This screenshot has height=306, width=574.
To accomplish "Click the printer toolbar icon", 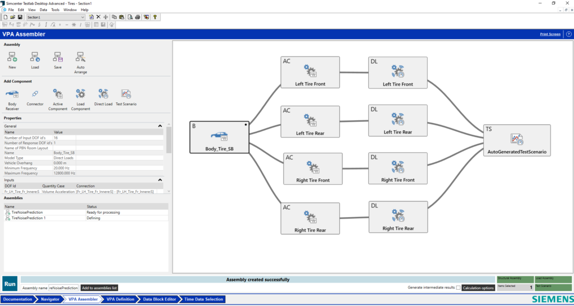I will [137, 17].
